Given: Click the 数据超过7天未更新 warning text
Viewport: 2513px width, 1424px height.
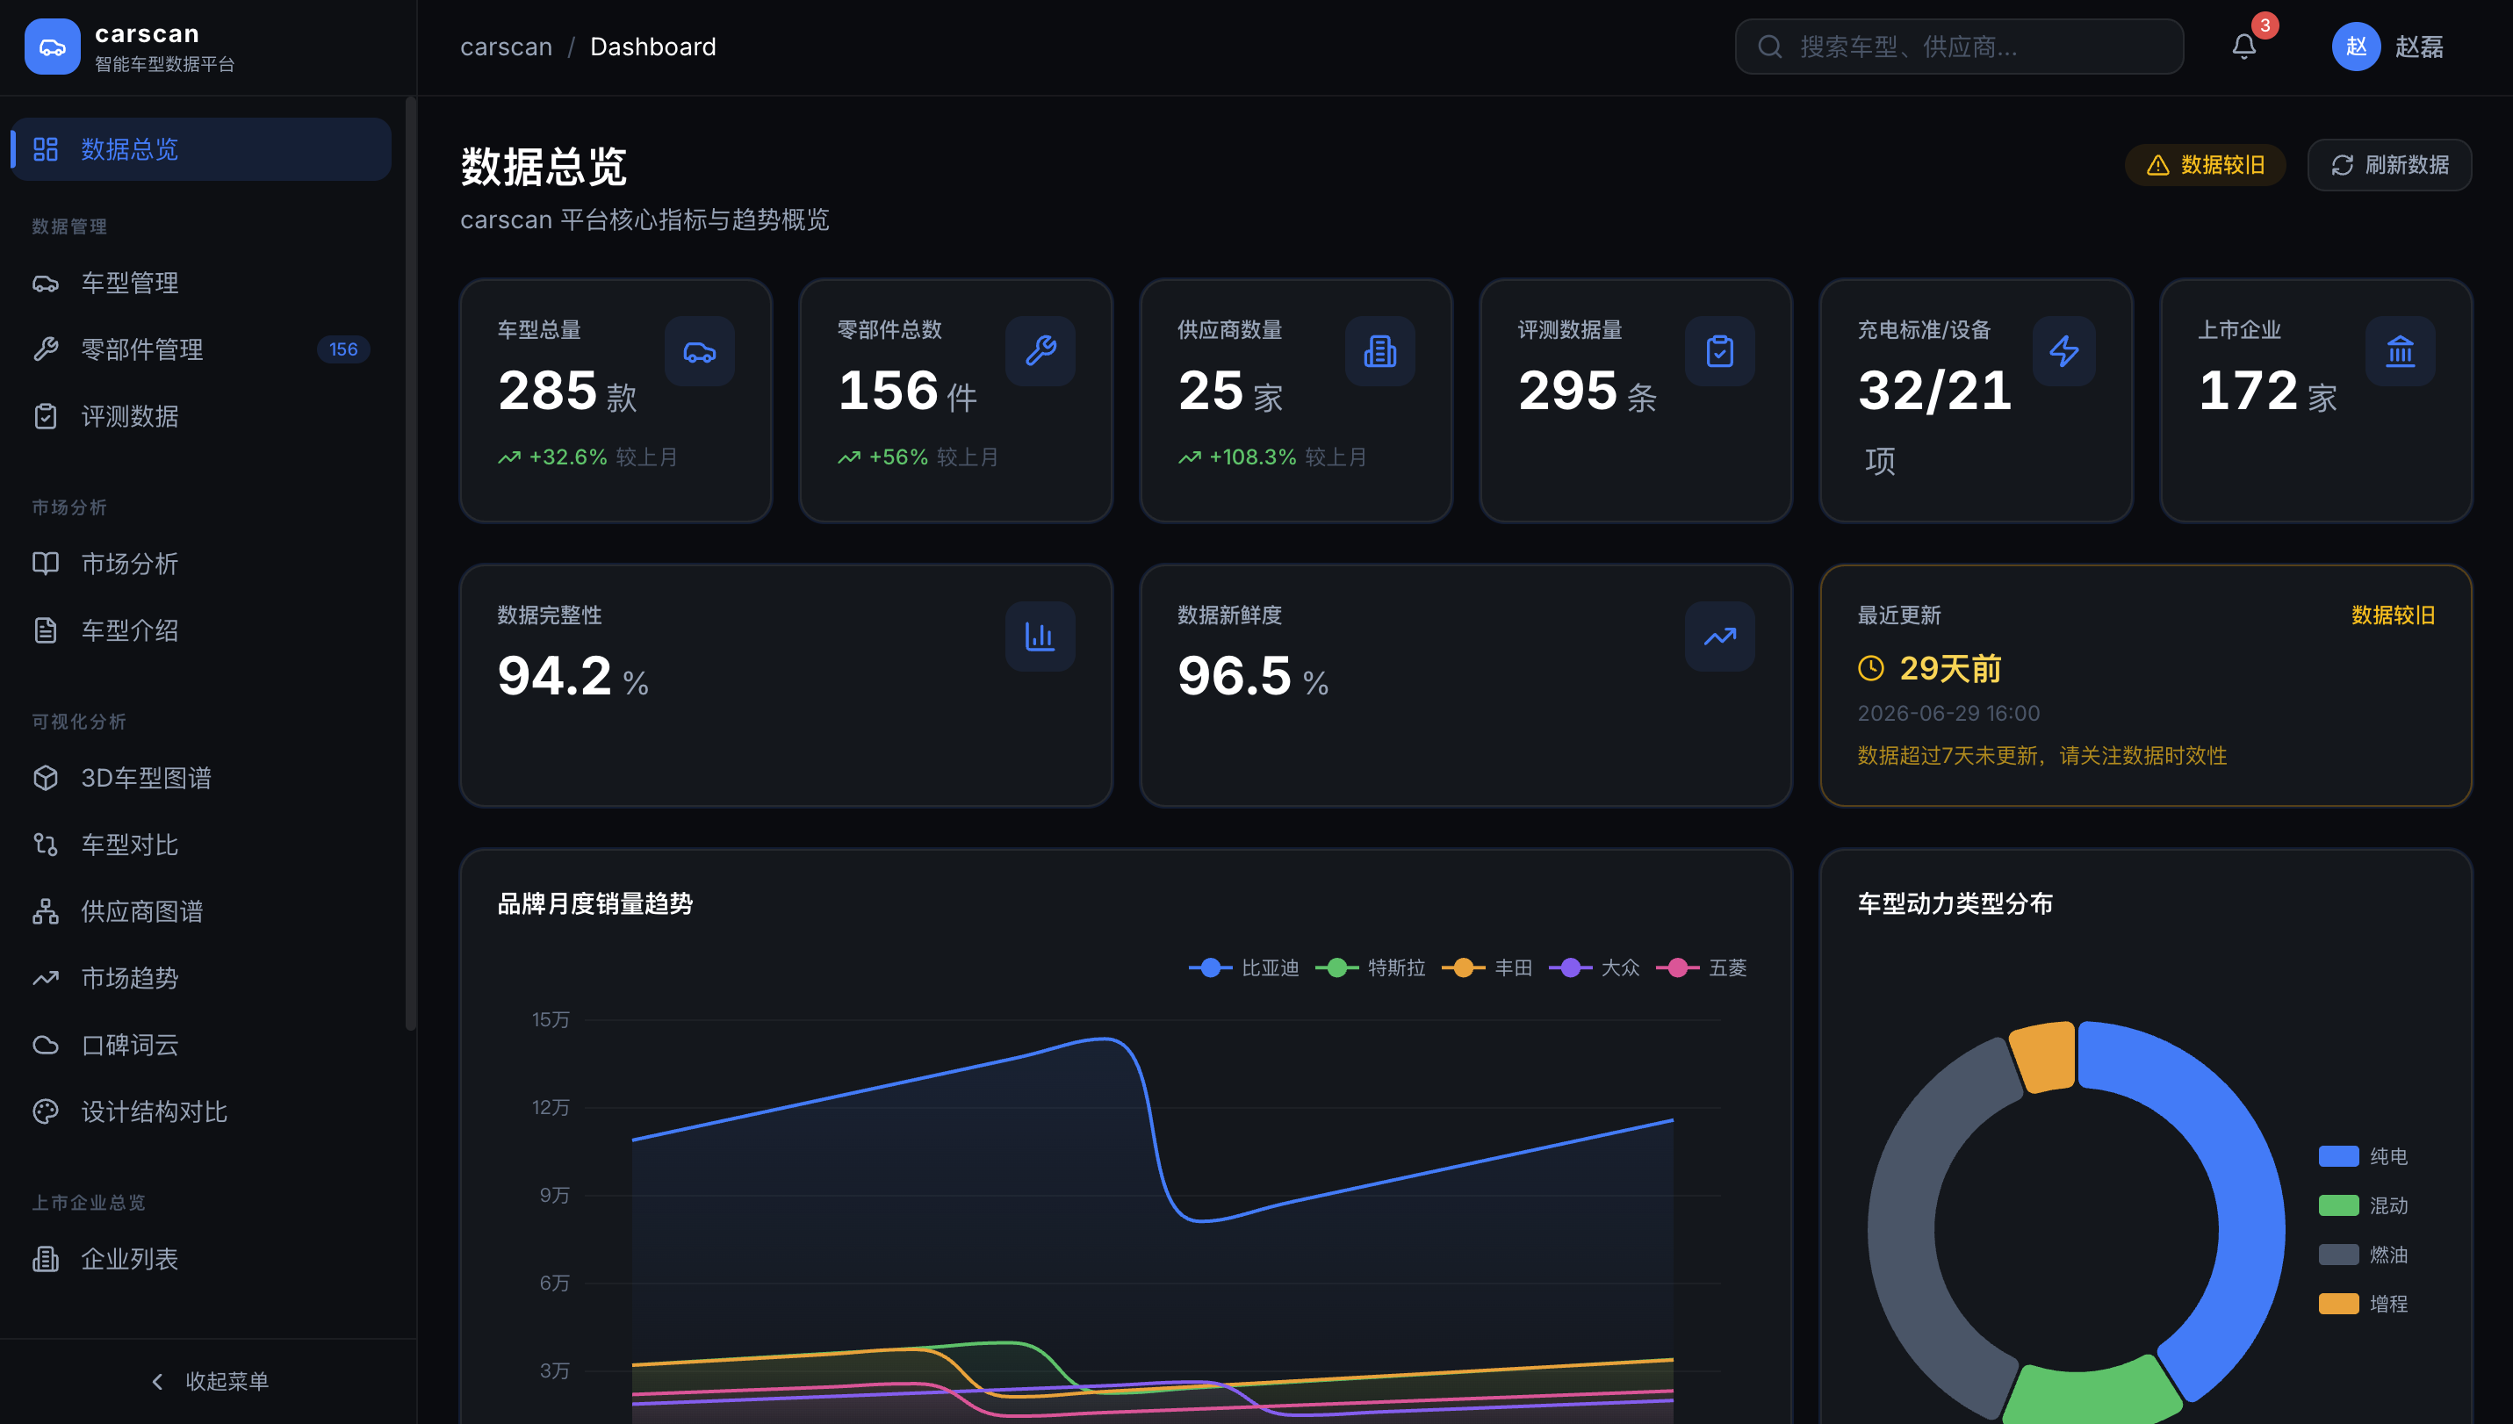Looking at the screenshot, I should pos(2042,755).
